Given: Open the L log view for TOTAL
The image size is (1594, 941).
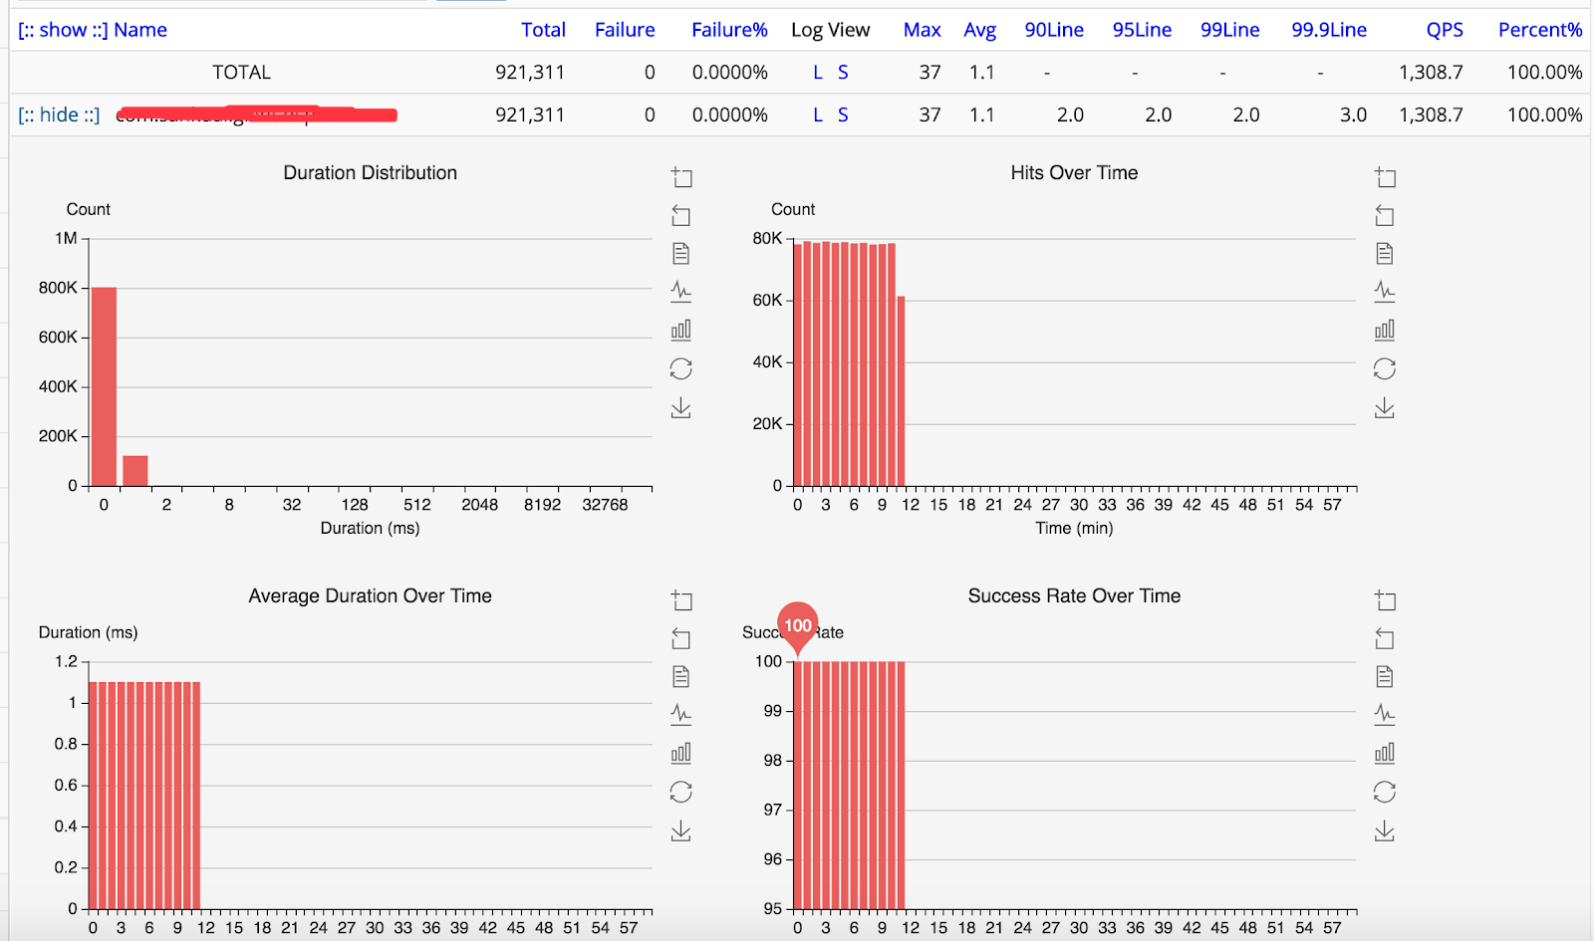Looking at the screenshot, I should 818,73.
